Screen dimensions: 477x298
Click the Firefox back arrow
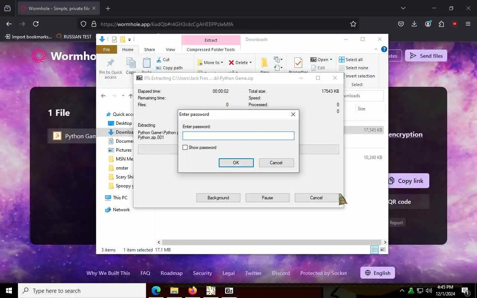coord(9,24)
